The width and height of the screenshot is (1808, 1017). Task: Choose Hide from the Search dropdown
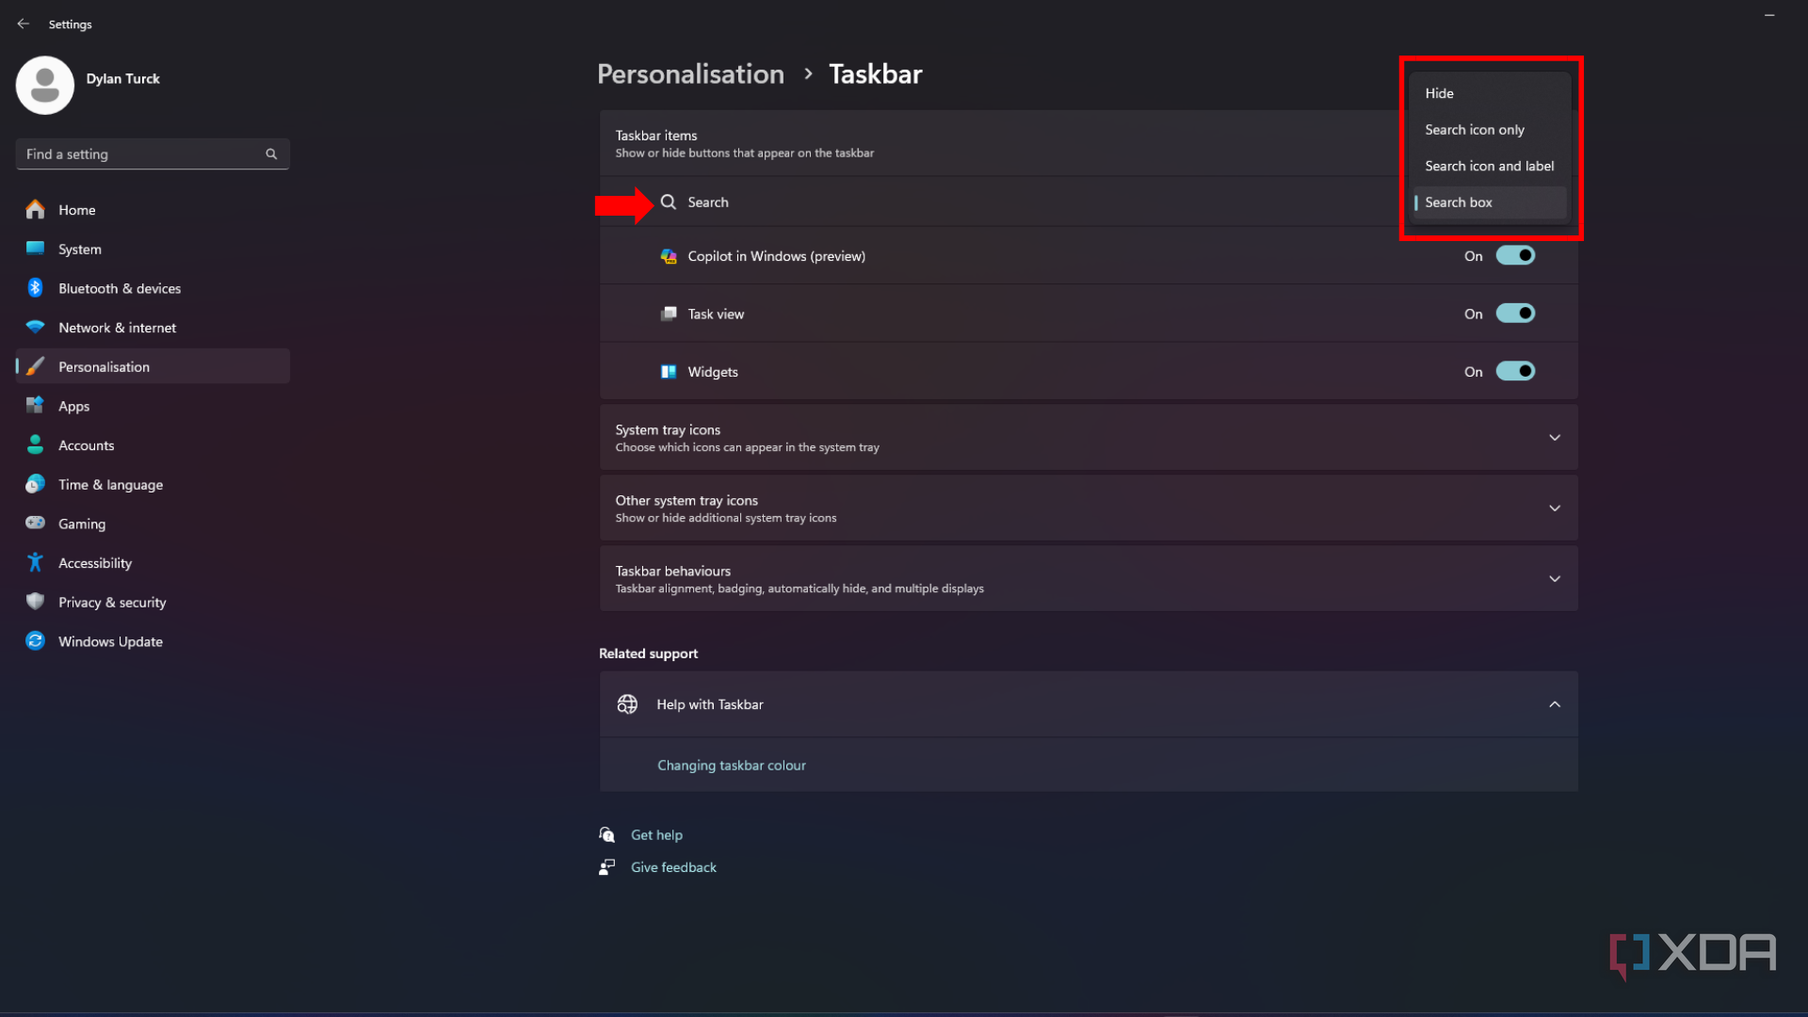(1440, 93)
